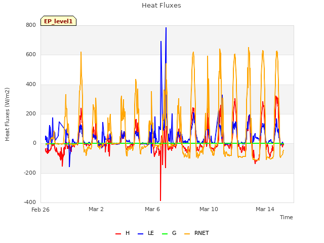Click the Mar 14 x-axis label
Screen dimensions: 324x243
point(265,209)
